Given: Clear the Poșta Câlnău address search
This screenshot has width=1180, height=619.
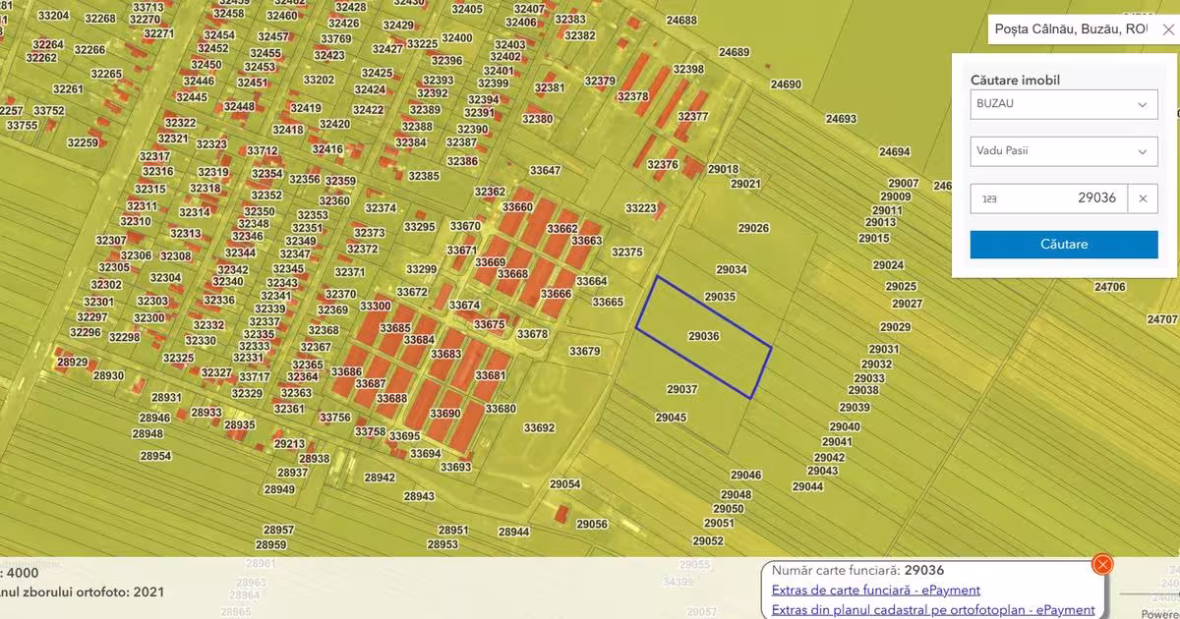Looking at the screenshot, I should pos(1167,29).
